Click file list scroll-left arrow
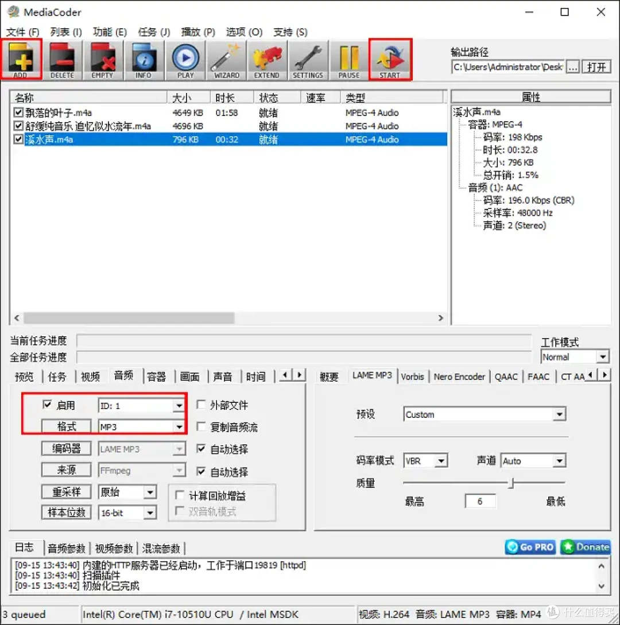 click(x=17, y=318)
